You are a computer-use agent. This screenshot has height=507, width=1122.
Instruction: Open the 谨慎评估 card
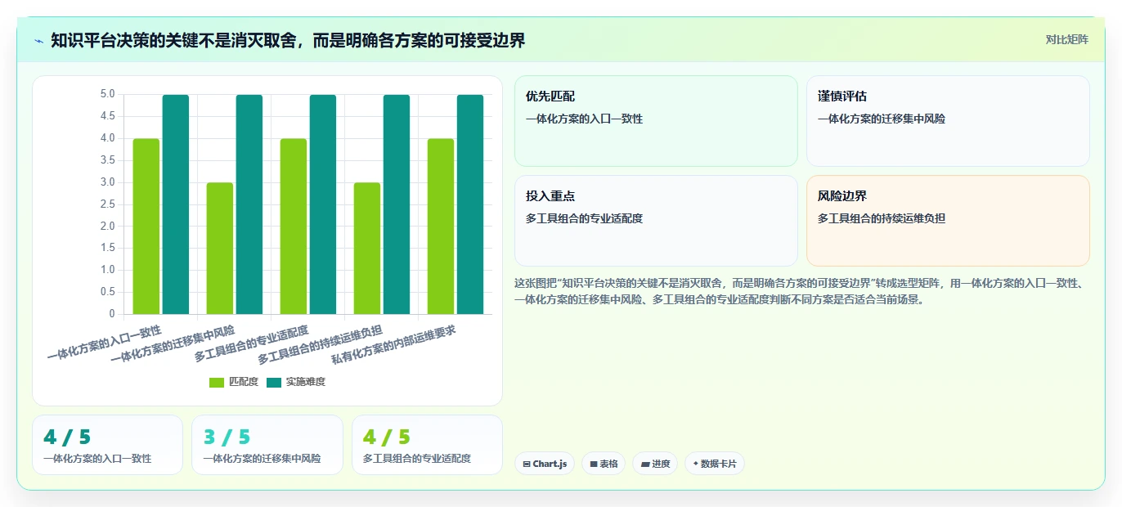[x=948, y=121]
